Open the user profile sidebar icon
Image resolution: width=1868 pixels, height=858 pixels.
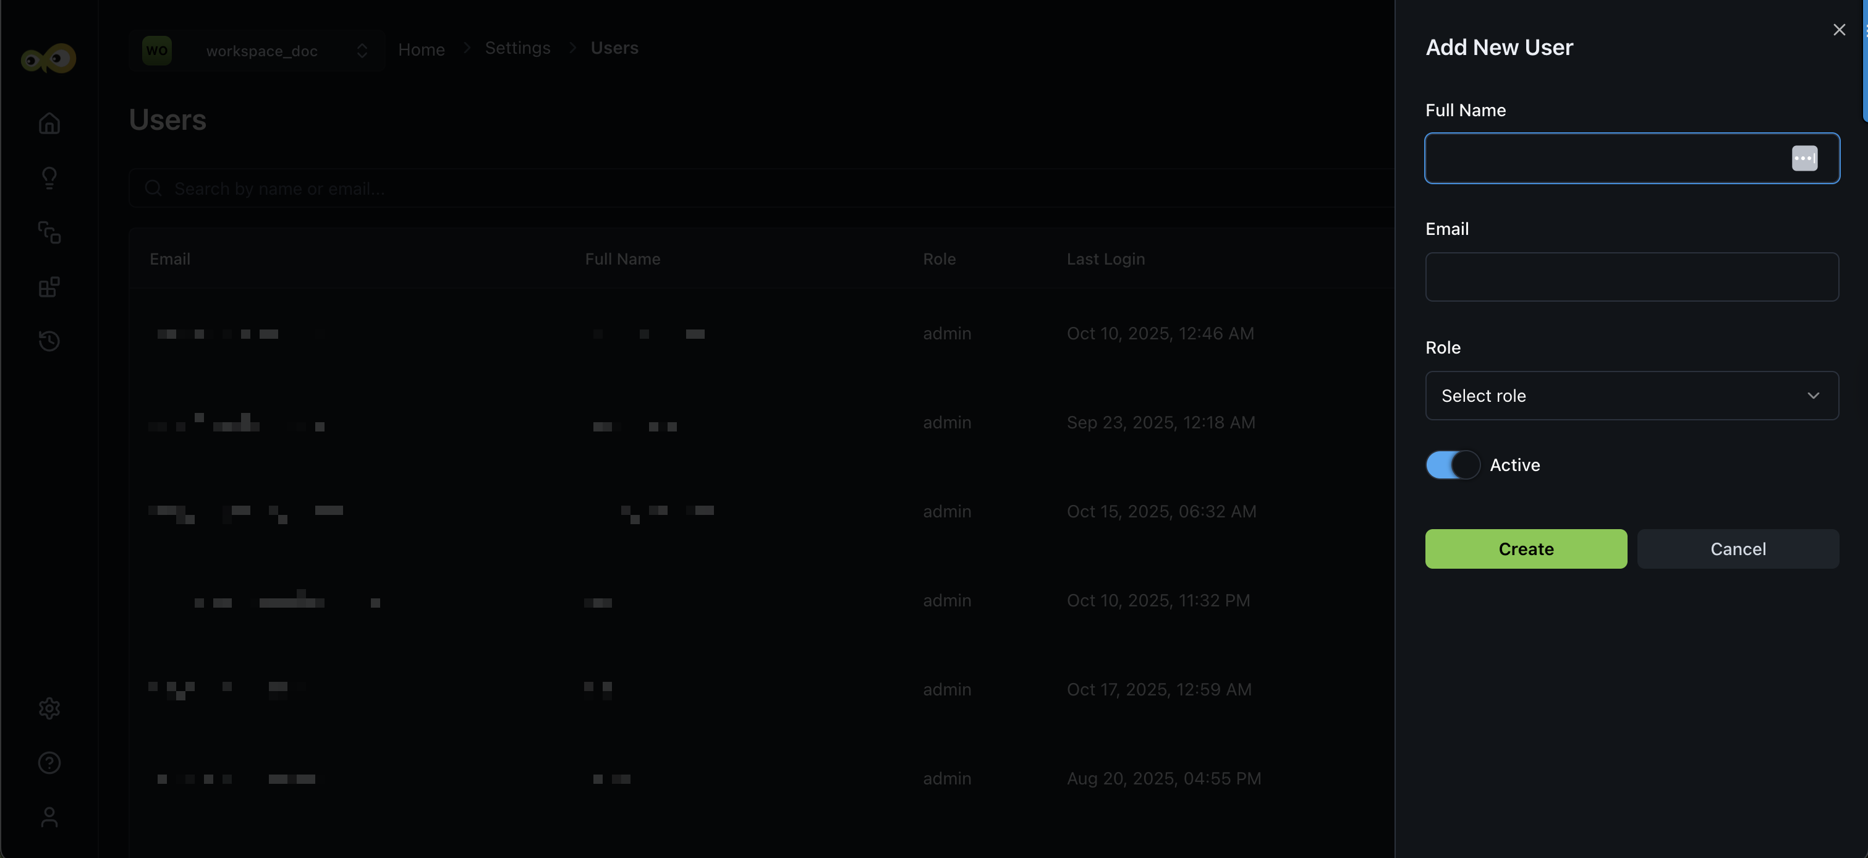(x=49, y=817)
